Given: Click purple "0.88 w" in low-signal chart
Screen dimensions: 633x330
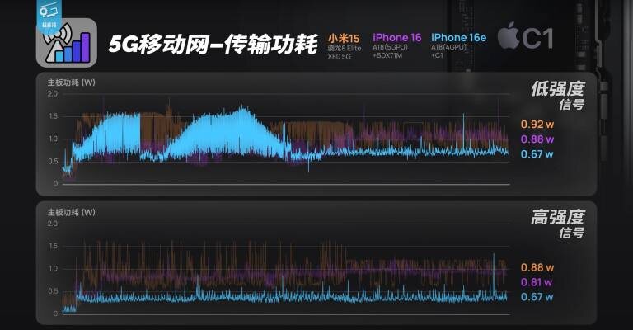Looking at the screenshot, I should point(537,139).
